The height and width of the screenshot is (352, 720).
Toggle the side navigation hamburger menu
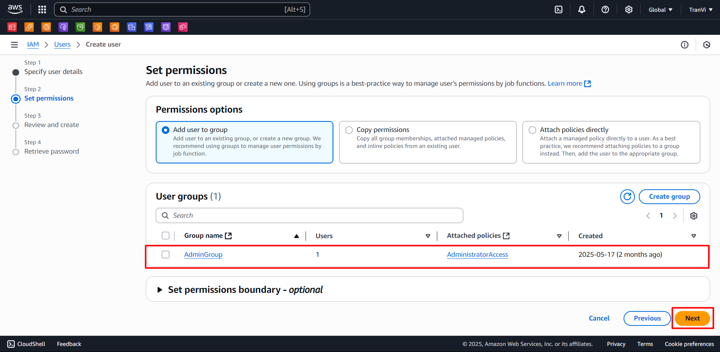(x=14, y=45)
